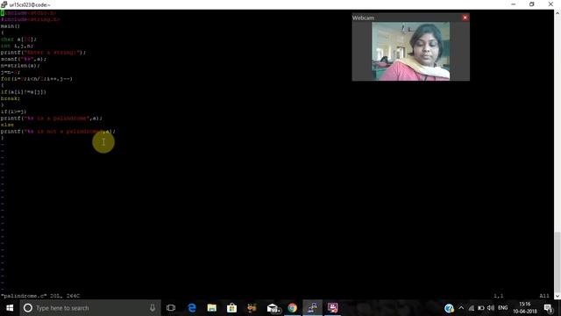Open network status tray icon
This screenshot has height=316, width=561.
(472, 308)
